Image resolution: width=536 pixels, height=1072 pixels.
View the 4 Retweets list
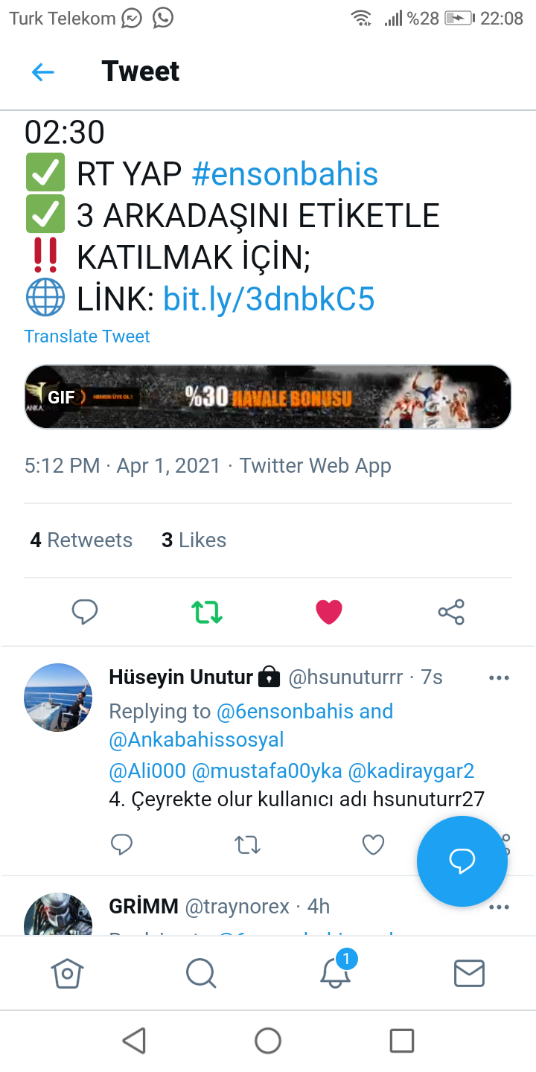[x=81, y=540]
